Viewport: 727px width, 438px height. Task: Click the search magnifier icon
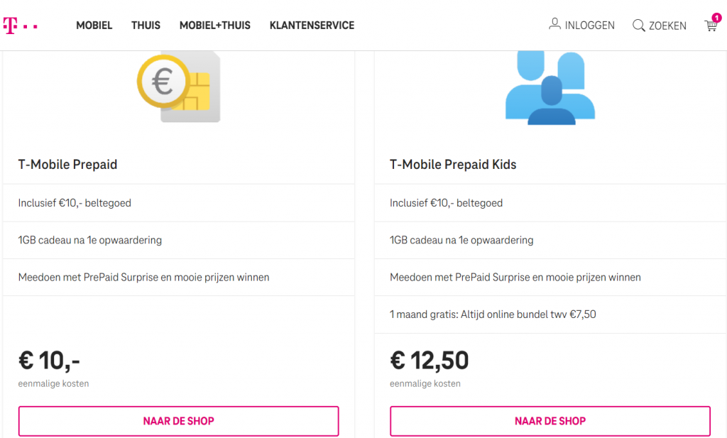click(x=638, y=26)
